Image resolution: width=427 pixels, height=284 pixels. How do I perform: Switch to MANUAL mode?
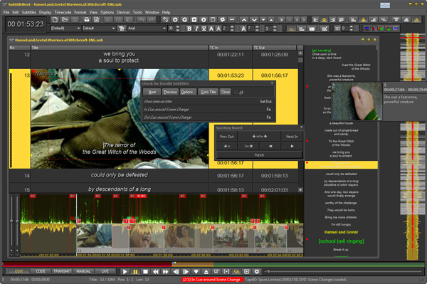(x=83, y=271)
